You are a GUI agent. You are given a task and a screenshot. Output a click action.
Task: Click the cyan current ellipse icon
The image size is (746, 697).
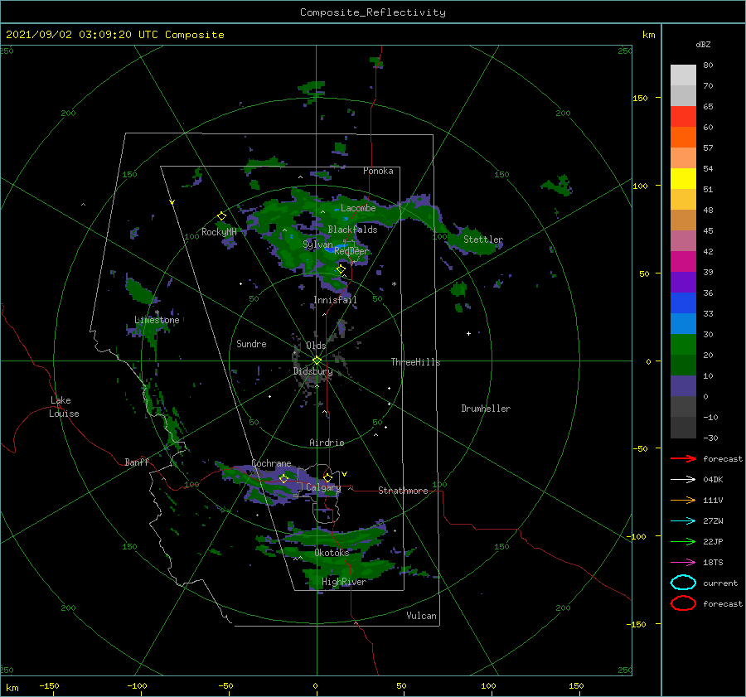683,583
